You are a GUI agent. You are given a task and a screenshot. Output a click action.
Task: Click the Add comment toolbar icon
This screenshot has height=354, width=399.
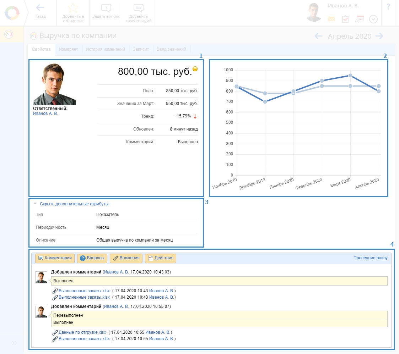pos(139,9)
